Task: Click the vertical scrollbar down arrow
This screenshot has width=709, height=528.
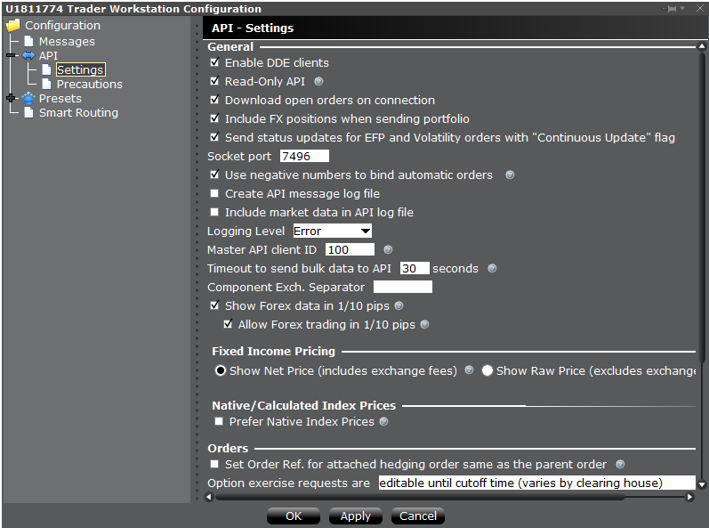Action: pyautogui.click(x=701, y=484)
